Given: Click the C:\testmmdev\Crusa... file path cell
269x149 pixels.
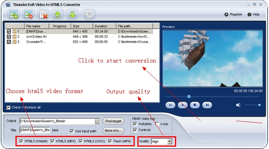Looking at the screenshot, I should (x=134, y=42).
